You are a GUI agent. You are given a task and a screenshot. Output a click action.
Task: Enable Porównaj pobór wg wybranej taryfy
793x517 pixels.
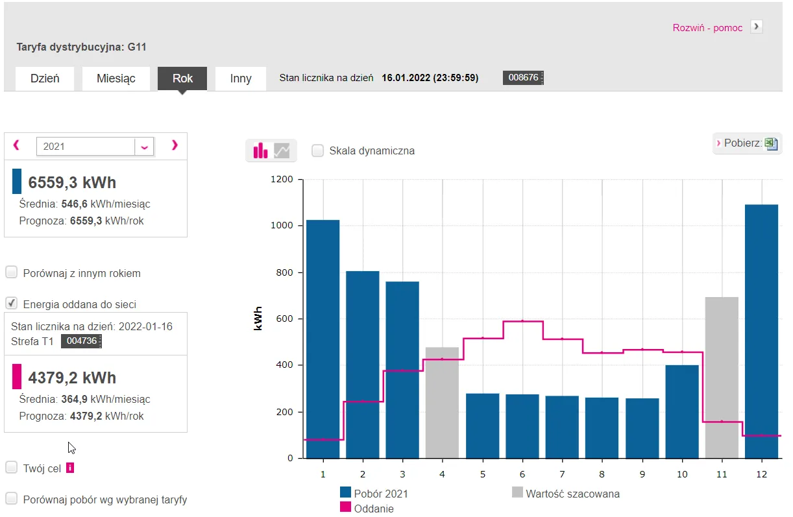12,499
